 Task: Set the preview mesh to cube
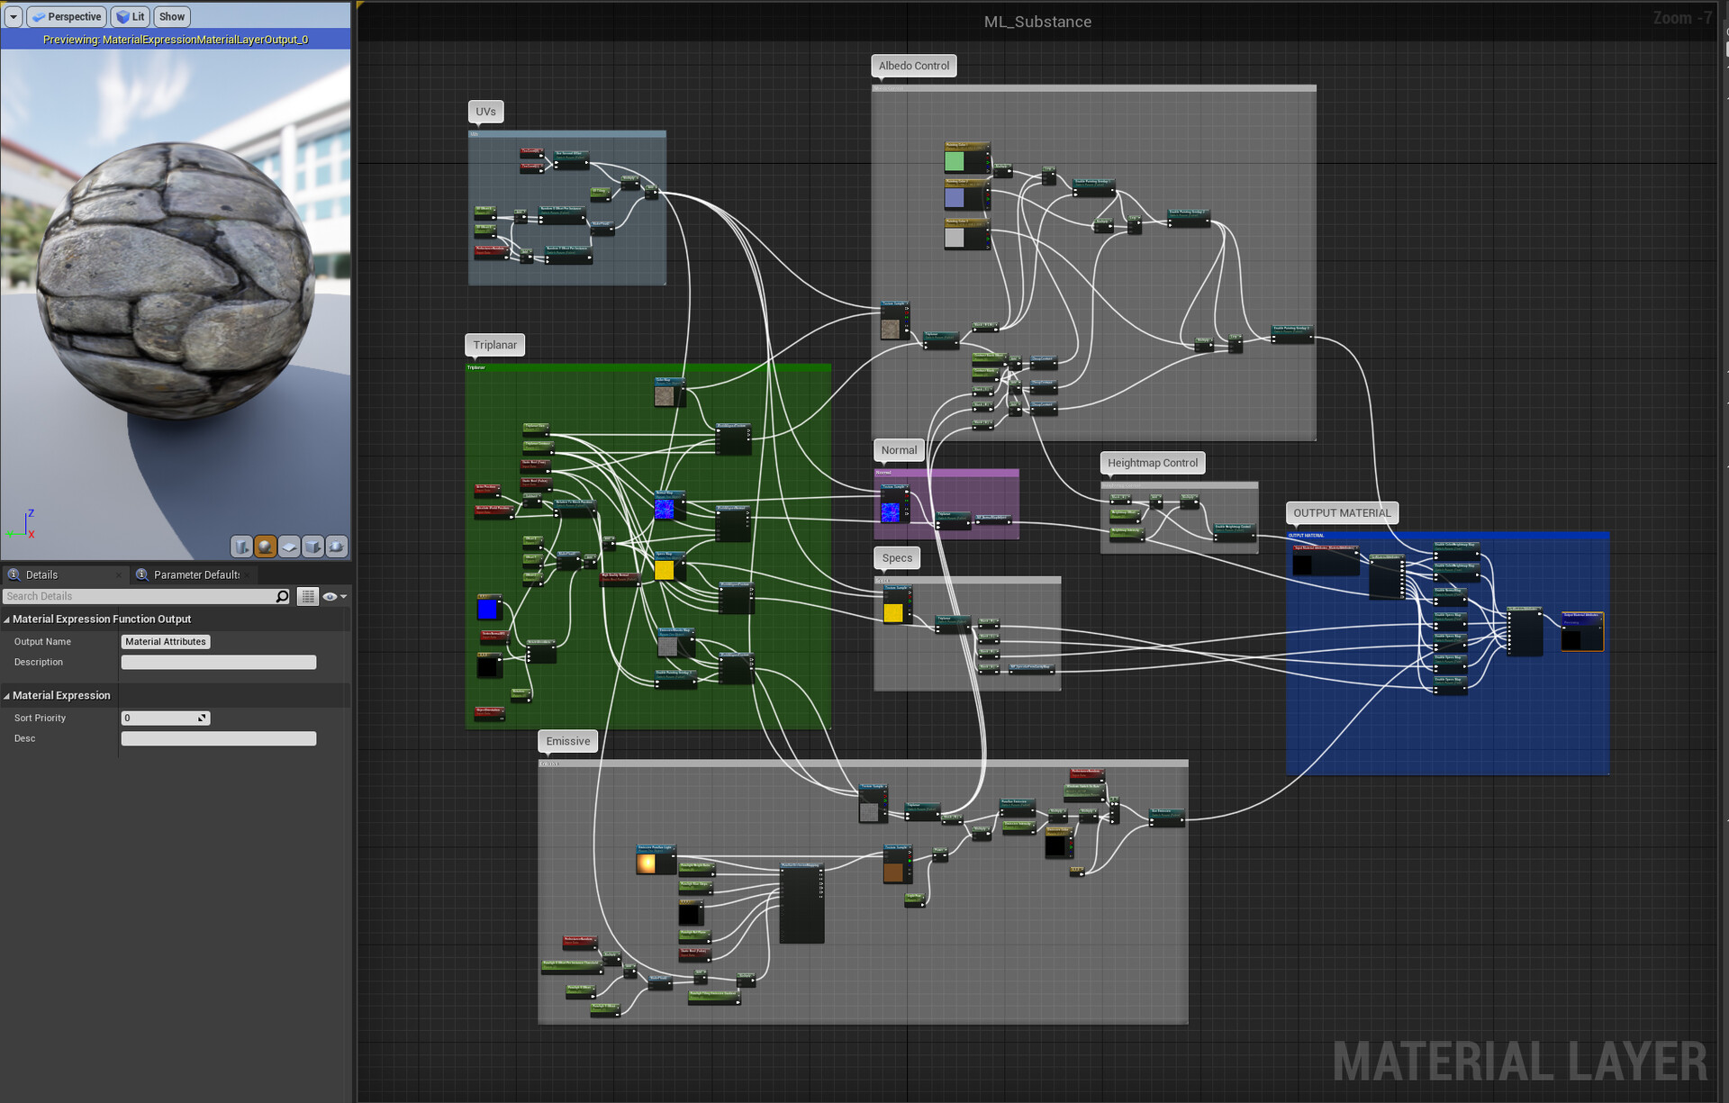click(x=312, y=547)
